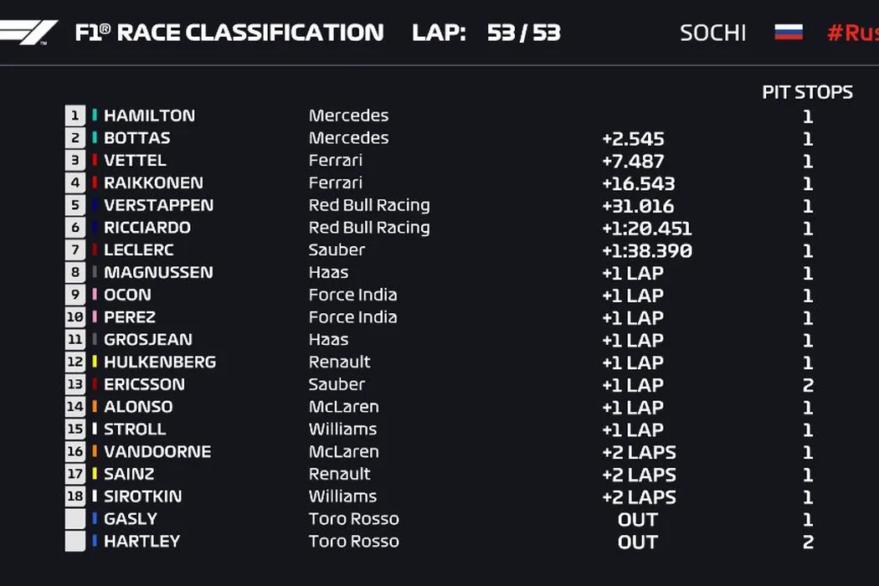Click Bottas's gap time +2.545
The image size is (879, 586).
click(x=632, y=139)
